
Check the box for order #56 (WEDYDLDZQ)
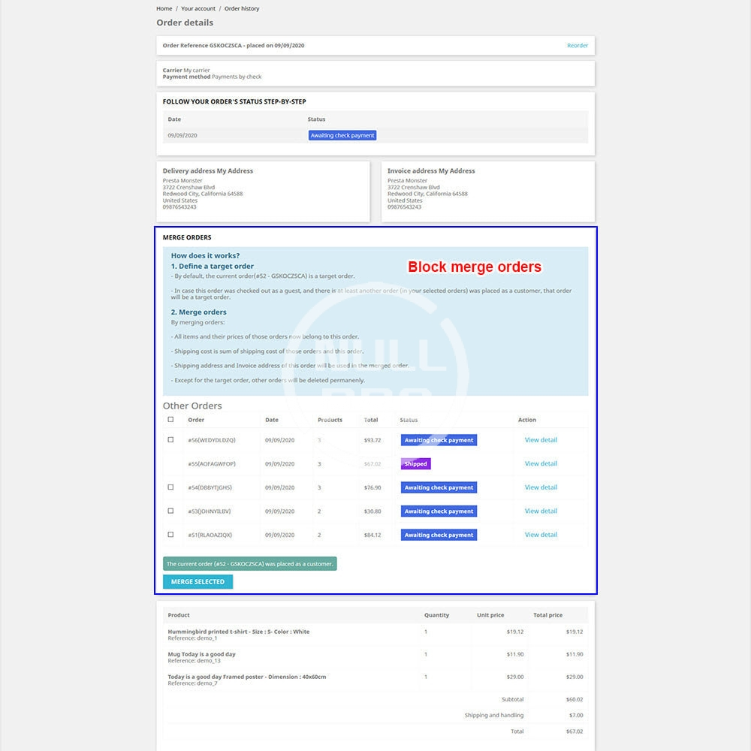click(170, 440)
